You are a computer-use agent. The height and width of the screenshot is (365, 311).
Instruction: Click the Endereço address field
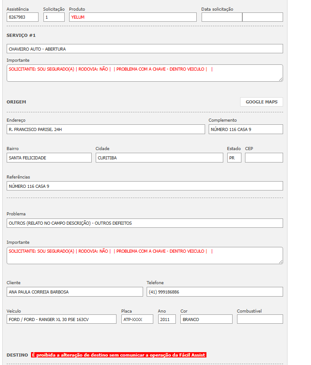tap(105, 129)
